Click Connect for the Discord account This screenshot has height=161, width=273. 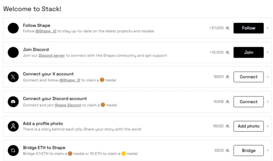(x=249, y=102)
